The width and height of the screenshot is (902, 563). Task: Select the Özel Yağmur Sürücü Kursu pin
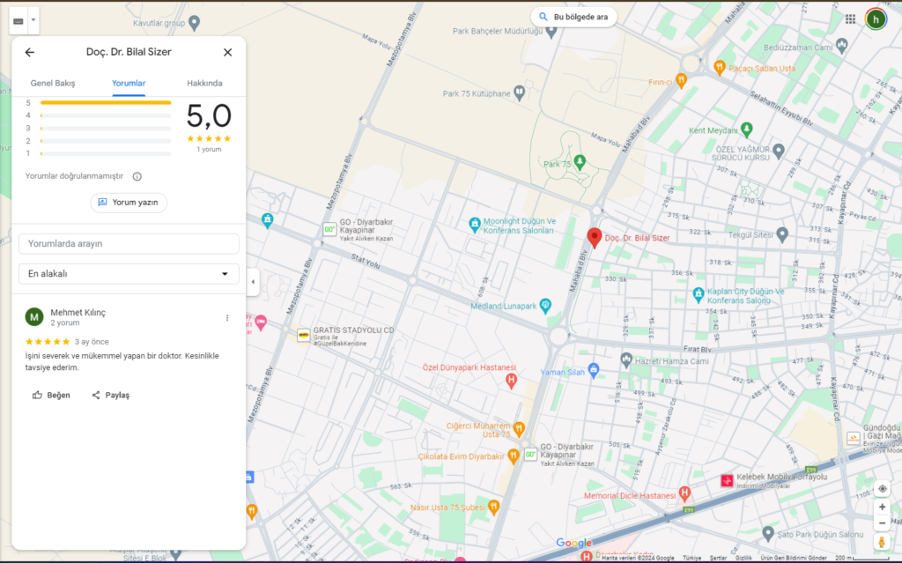779,151
